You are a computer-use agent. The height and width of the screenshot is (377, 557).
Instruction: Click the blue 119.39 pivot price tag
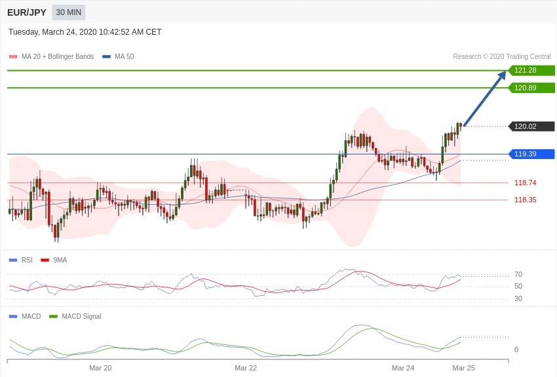(x=531, y=154)
